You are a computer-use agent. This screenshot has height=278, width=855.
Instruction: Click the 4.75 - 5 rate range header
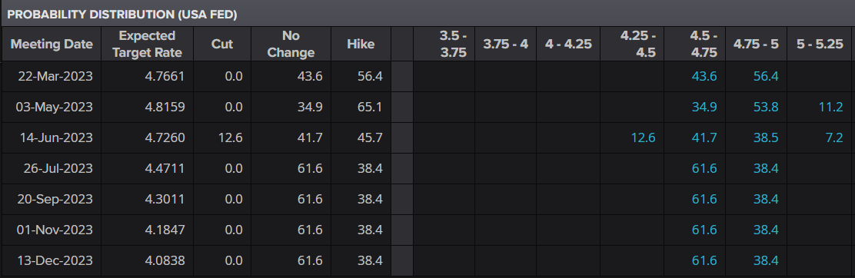pyautogui.click(x=756, y=44)
